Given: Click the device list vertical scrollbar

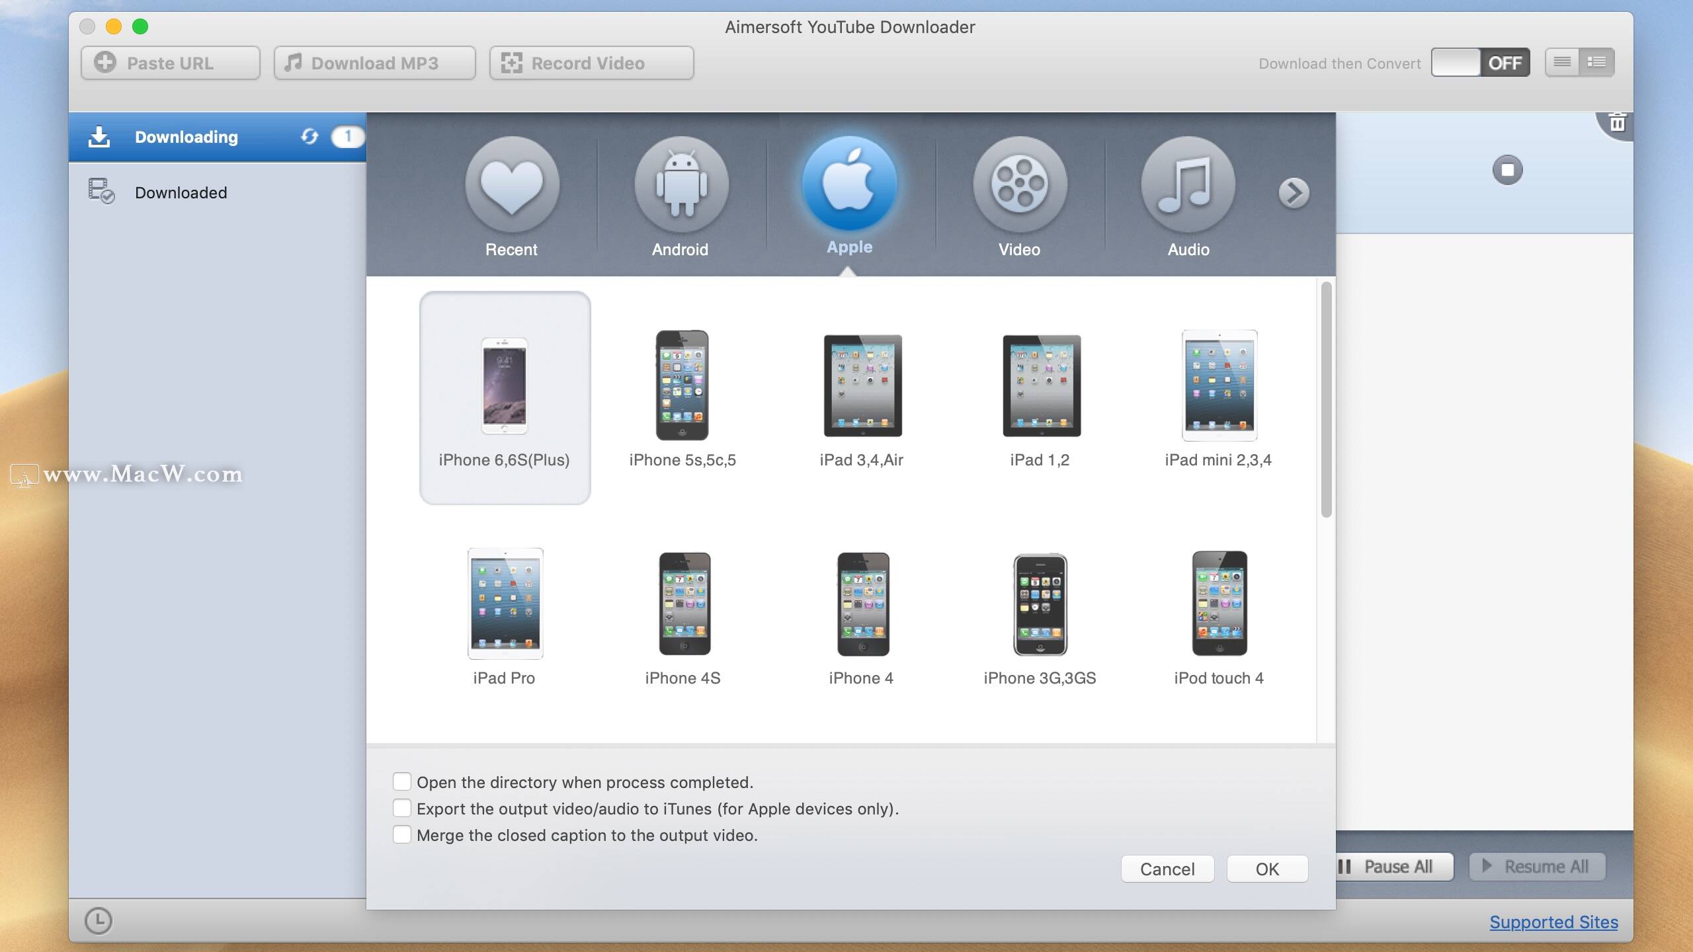Looking at the screenshot, I should [1326, 399].
